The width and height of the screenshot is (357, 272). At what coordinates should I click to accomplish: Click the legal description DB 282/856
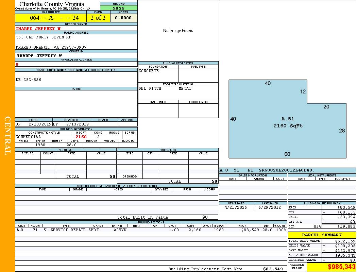click(29, 80)
